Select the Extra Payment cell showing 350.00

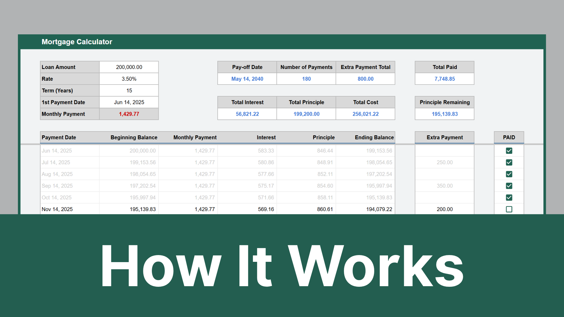(x=444, y=186)
